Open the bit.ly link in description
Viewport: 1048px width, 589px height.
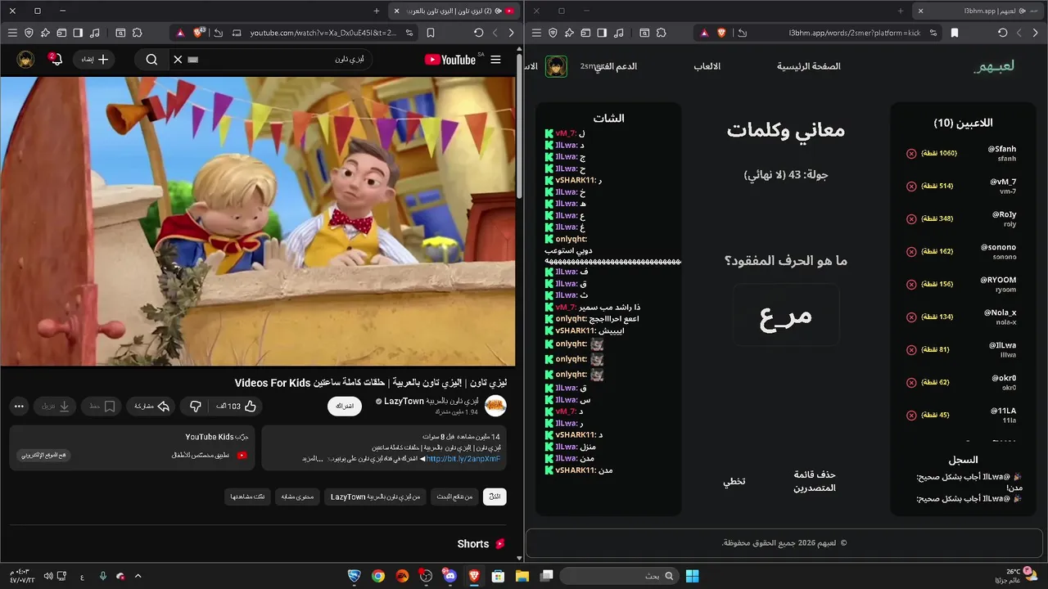point(463,459)
